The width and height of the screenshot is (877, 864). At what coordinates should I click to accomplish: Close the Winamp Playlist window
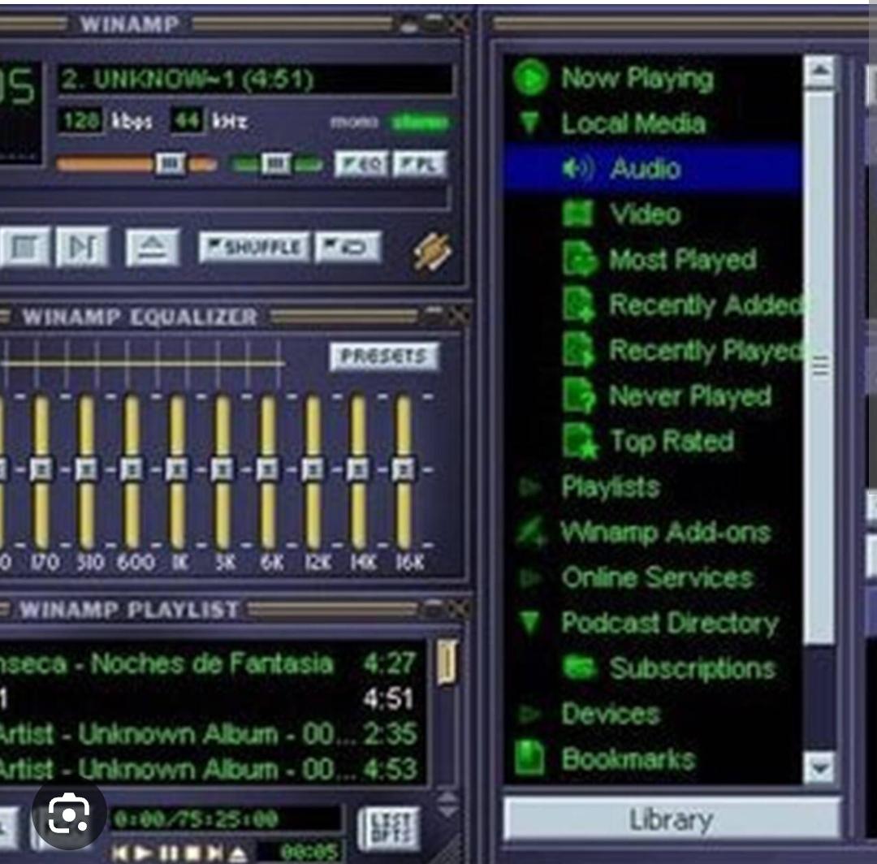tap(460, 608)
